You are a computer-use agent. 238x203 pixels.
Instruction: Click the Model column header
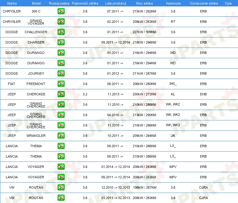click(36, 3)
